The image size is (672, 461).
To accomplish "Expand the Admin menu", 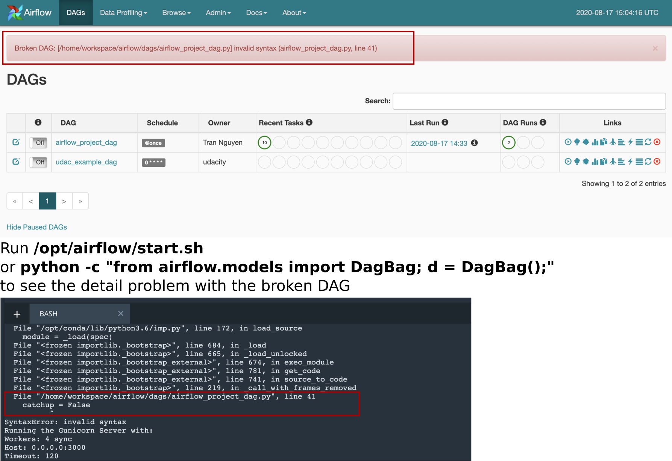I will point(218,12).
